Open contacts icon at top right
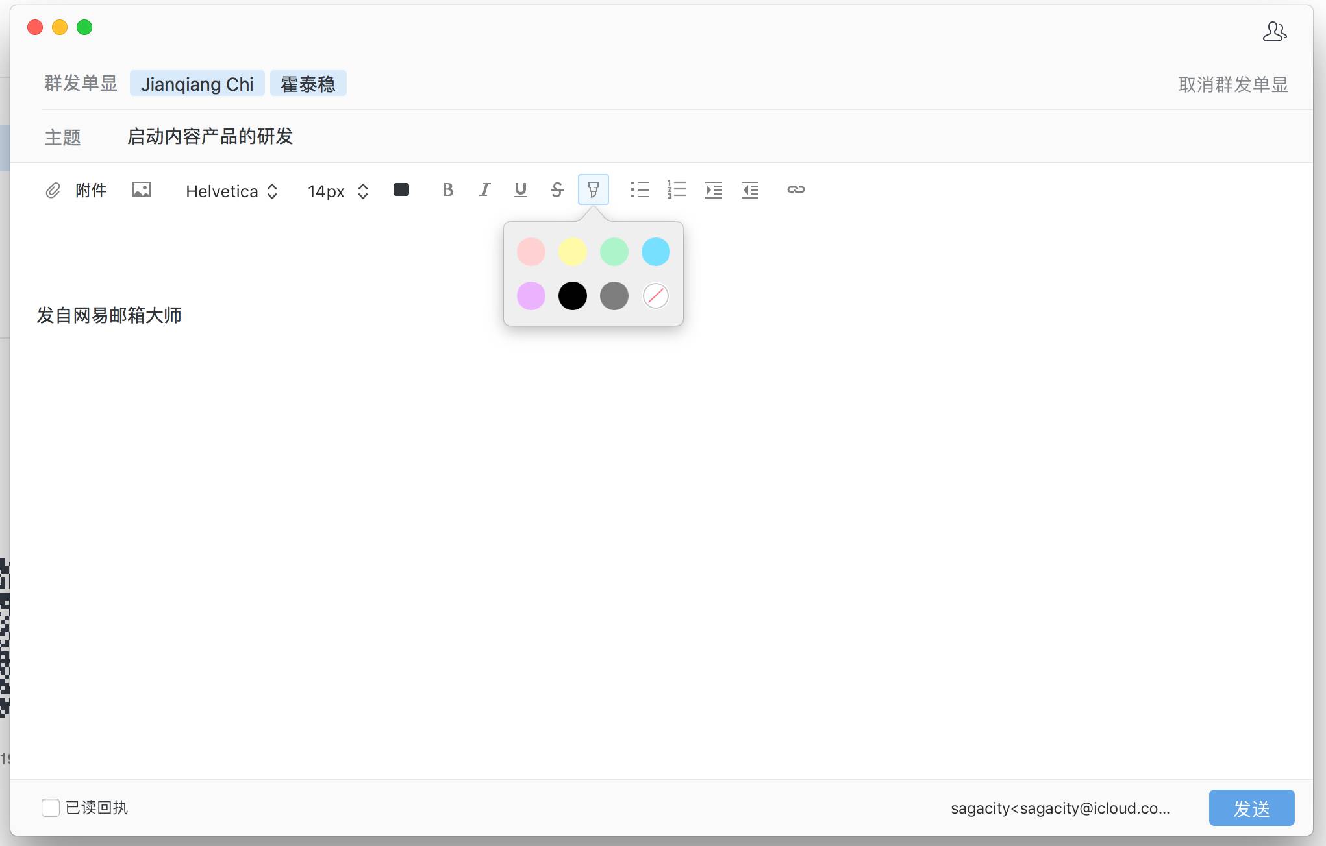This screenshot has height=846, width=1326. pos(1274,31)
